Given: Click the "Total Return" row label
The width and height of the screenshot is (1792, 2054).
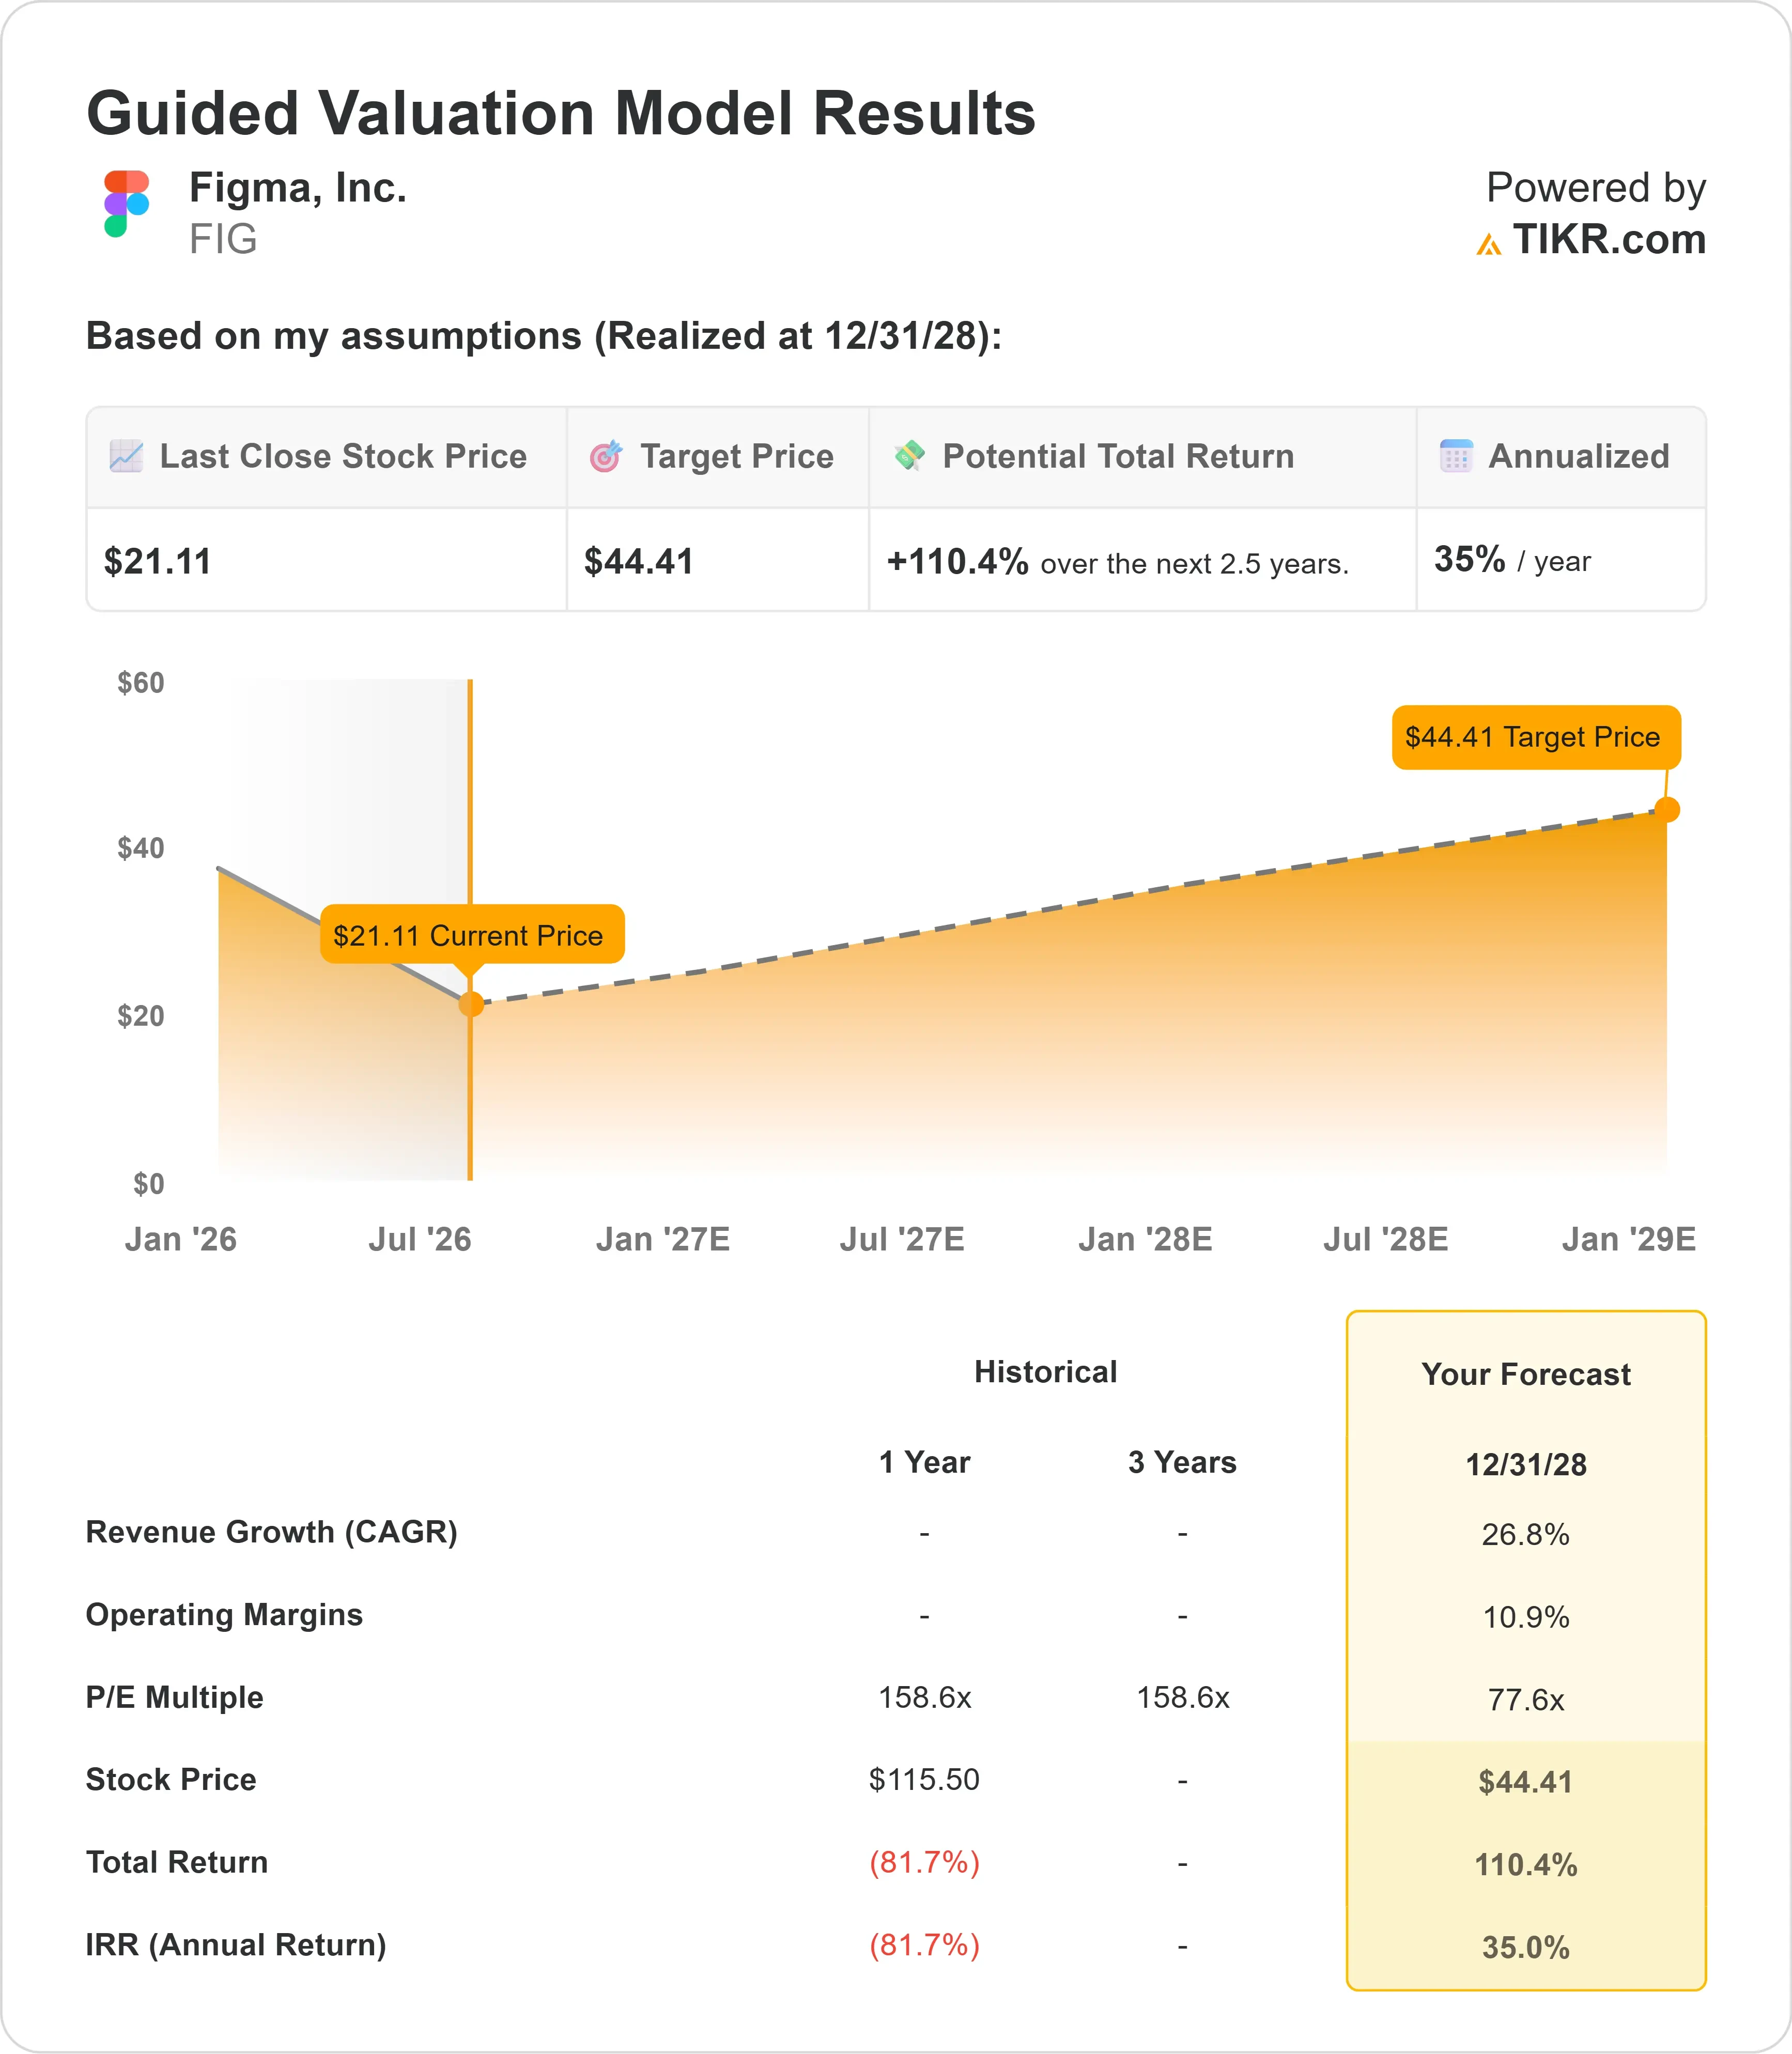Looking at the screenshot, I should click(x=177, y=1862).
